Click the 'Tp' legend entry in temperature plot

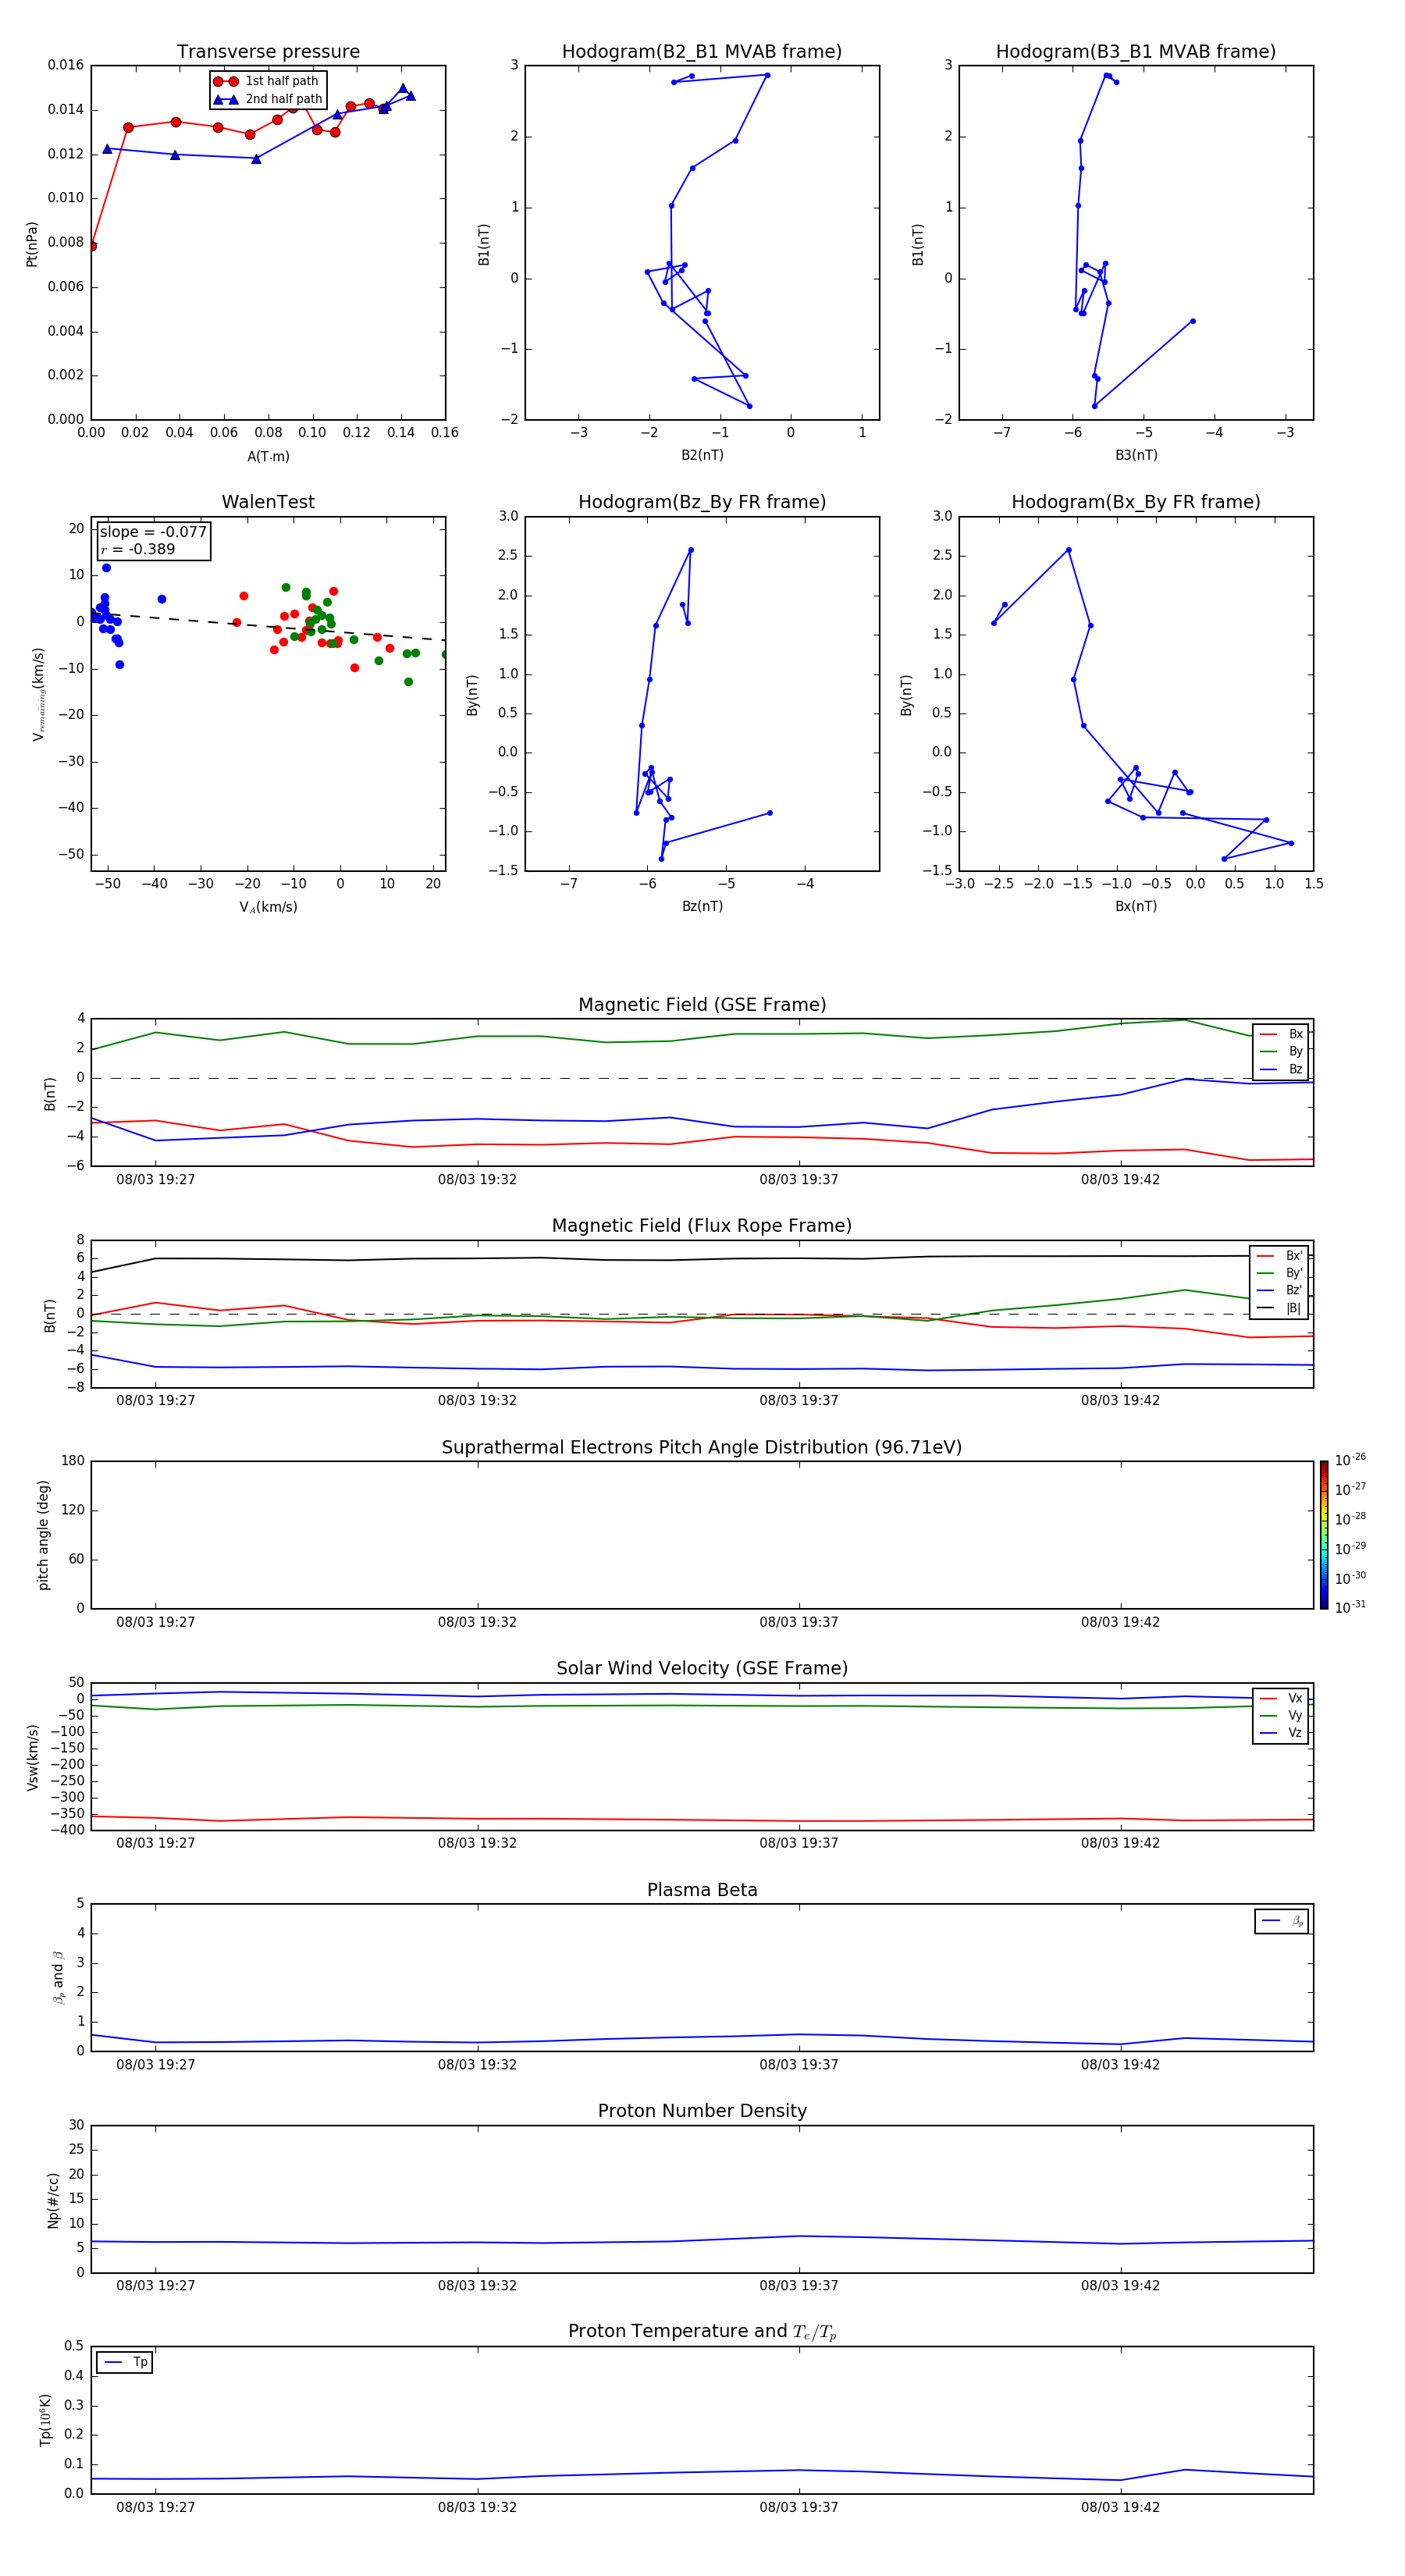pos(125,2362)
